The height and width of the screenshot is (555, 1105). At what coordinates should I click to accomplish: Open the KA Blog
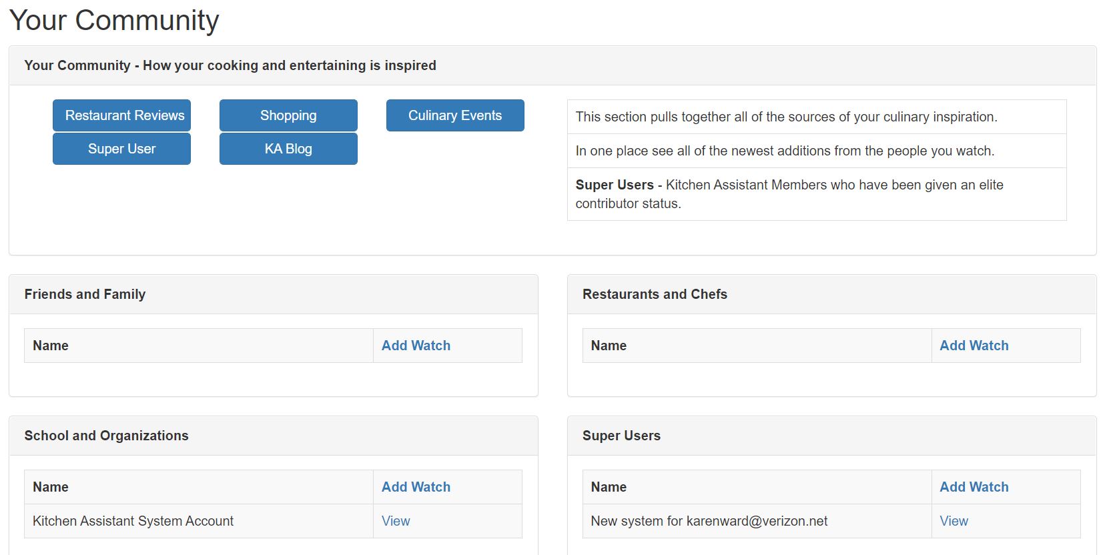[288, 149]
